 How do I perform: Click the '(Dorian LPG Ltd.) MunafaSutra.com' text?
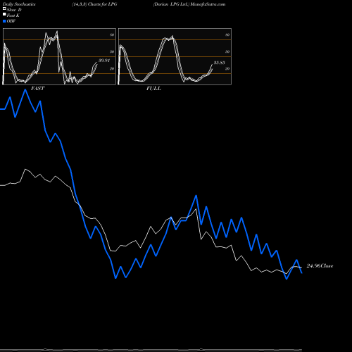(189, 4)
